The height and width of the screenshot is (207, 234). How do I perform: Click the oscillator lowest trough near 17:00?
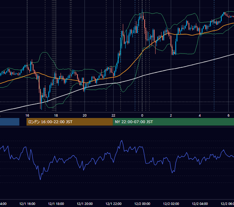40,179
